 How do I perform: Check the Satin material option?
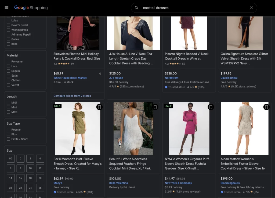pyautogui.click(x=8, y=76)
